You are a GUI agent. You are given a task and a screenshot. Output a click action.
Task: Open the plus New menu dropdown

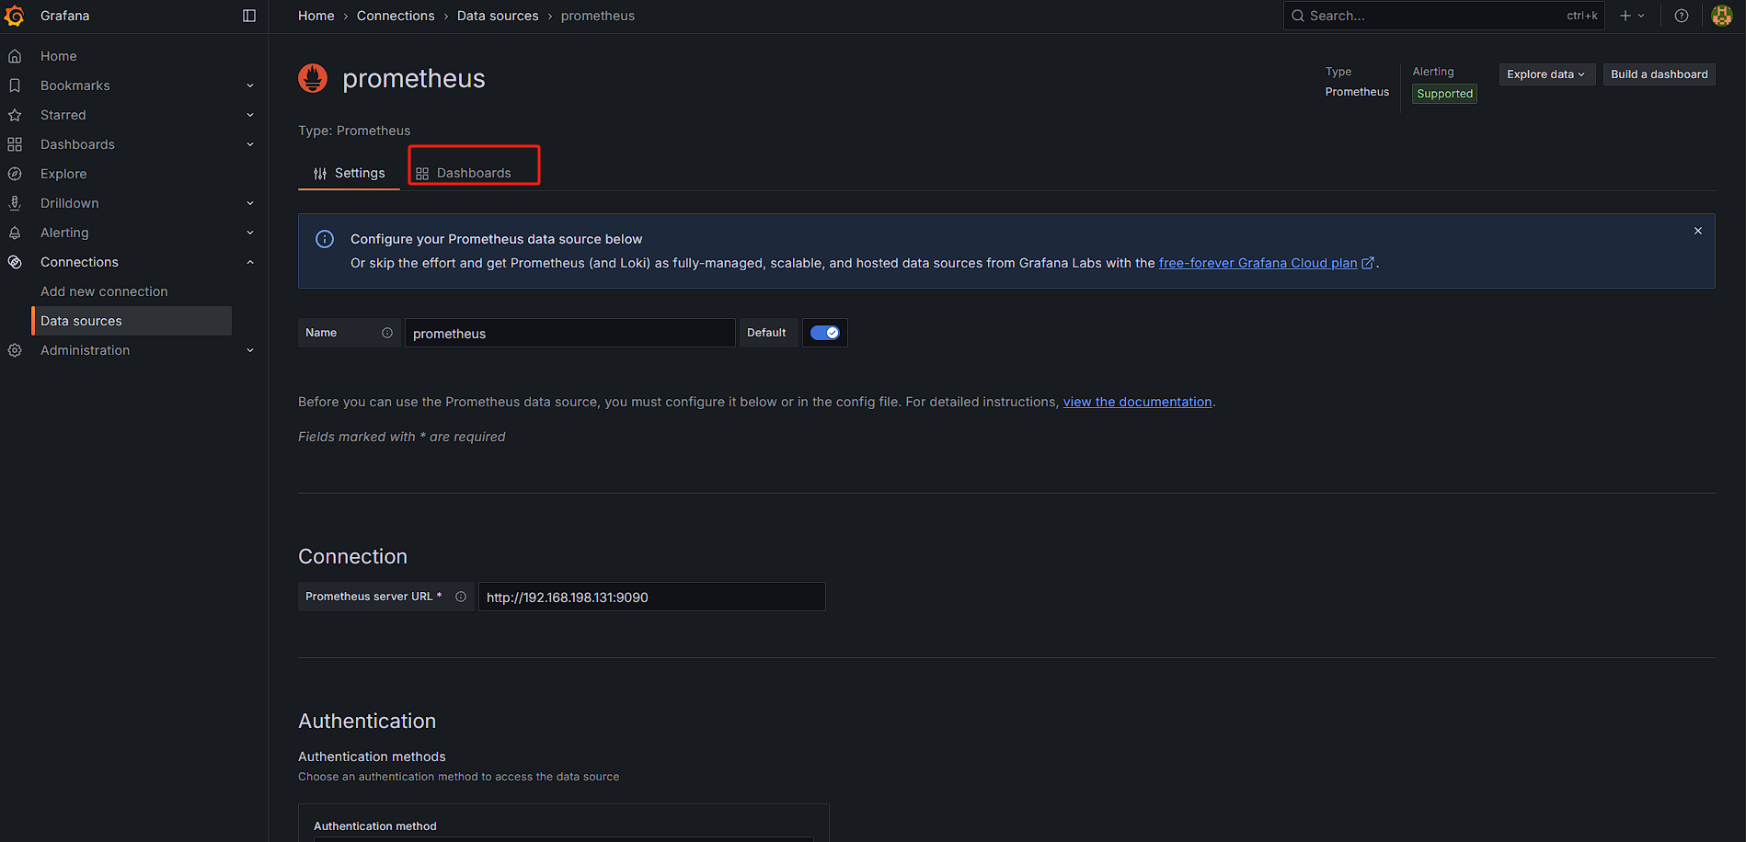(1632, 16)
